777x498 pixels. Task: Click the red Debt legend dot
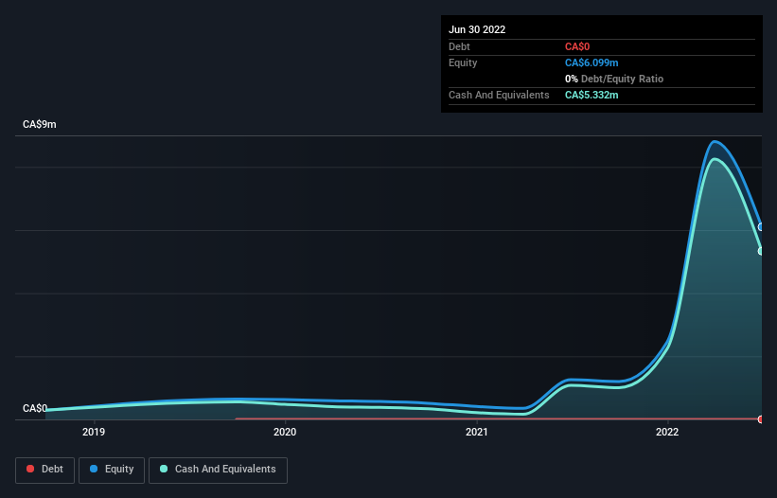click(30, 469)
